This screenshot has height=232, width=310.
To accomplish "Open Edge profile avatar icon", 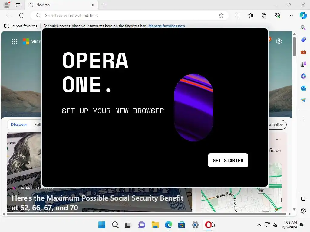I will [7, 5].
